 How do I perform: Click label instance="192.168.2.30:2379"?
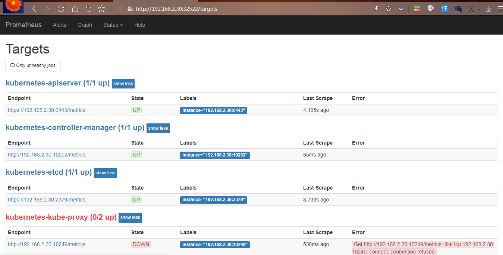point(214,200)
